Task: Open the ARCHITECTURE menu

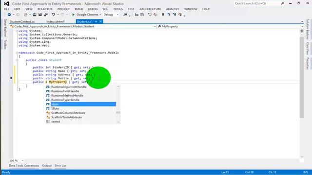Action: click(150, 9)
